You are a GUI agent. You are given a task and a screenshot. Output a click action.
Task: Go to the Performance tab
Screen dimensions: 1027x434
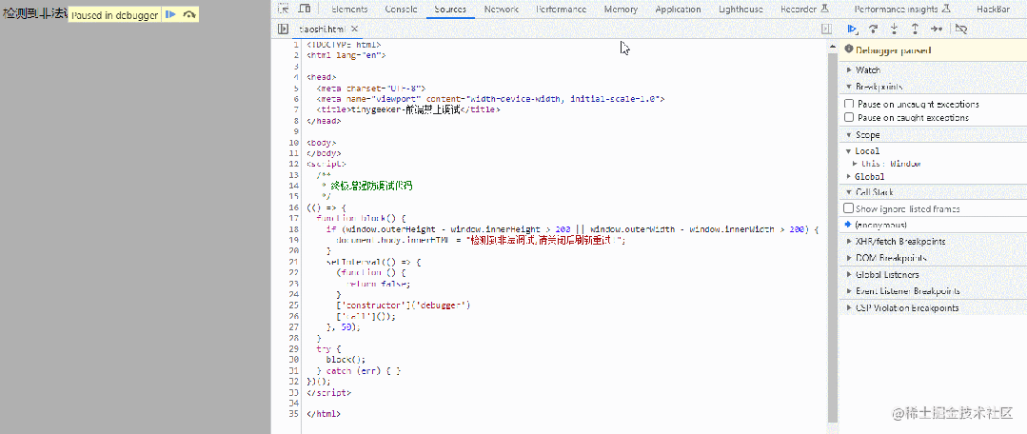561,10
